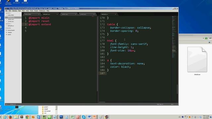212x119 pixels.
Task: Click the 'color: black;' line
Action: [120, 67]
